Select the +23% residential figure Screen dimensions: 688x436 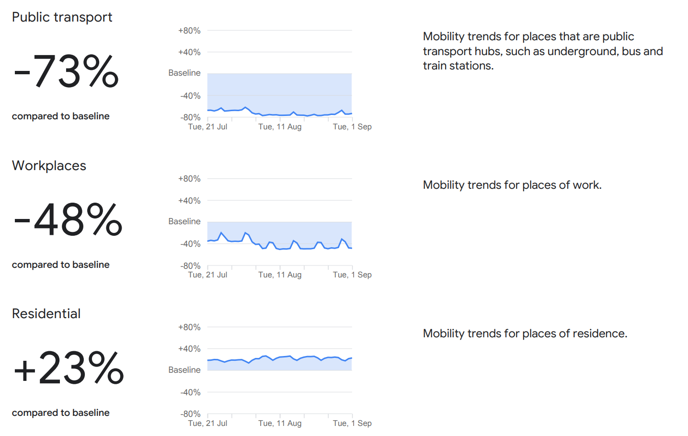pyautogui.click(x=69, y=368)
